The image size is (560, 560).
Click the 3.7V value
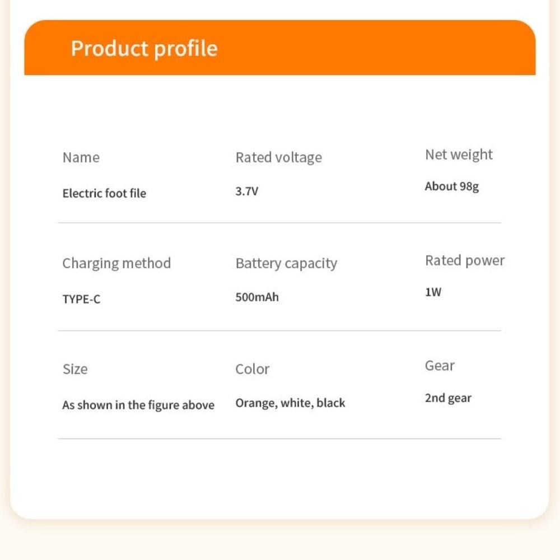tap(246, 192)
